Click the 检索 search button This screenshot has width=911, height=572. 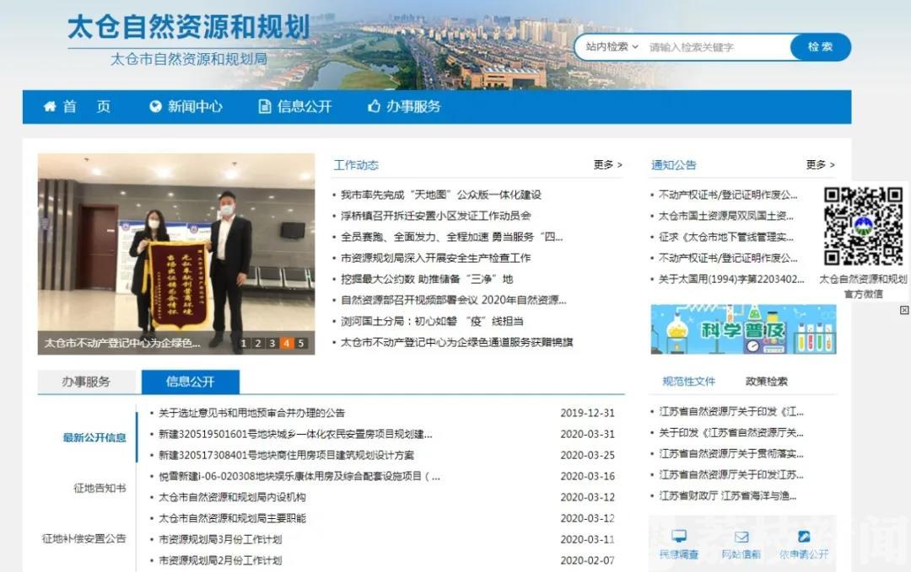coord(821,47)
